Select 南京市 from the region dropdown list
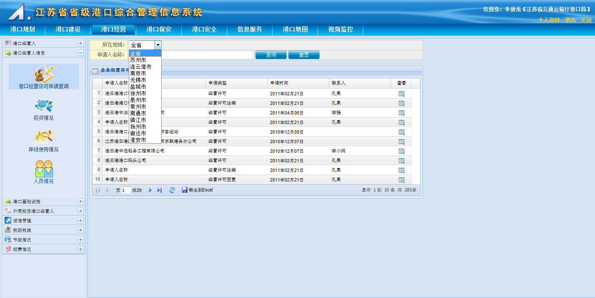The height and width of the screenshot is (298, 595). point(138,73)
